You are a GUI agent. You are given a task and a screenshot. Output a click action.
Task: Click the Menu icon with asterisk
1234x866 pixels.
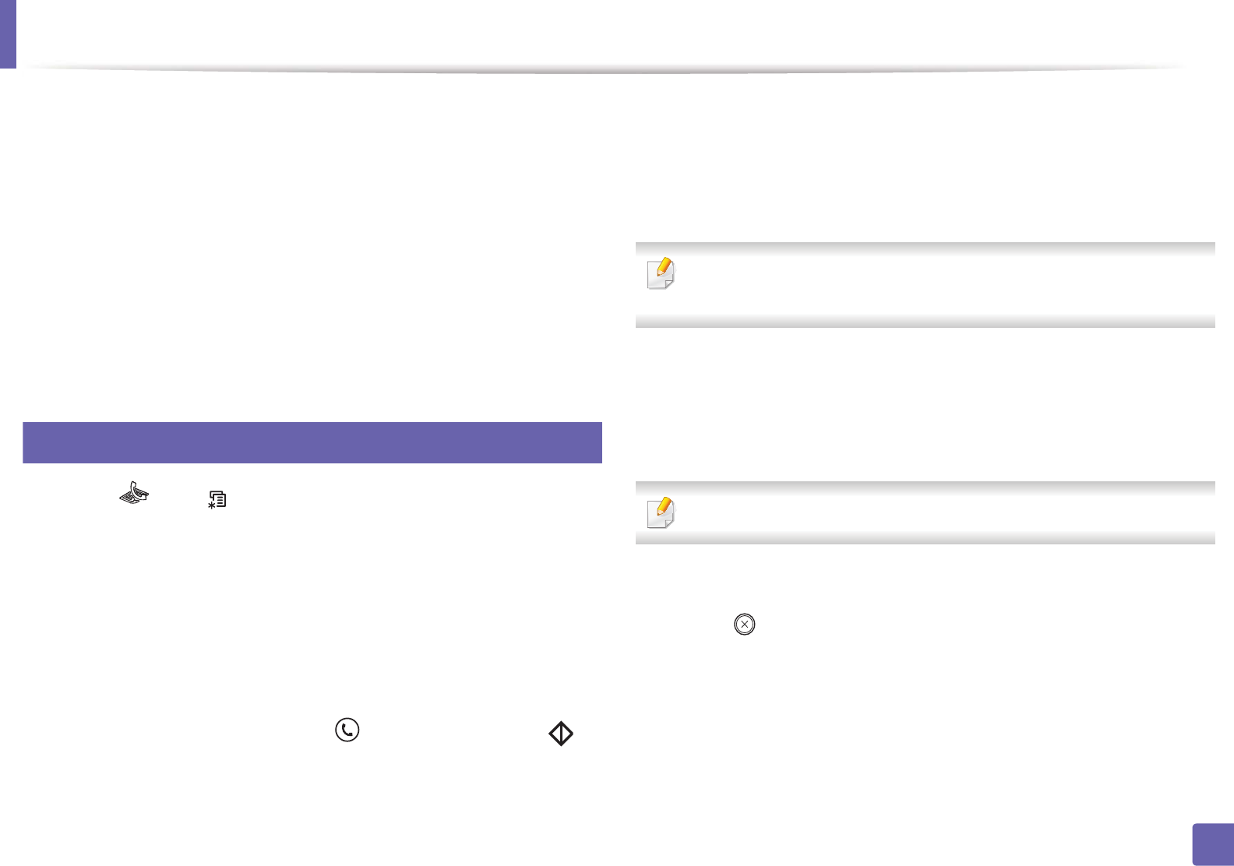[217, 499]
